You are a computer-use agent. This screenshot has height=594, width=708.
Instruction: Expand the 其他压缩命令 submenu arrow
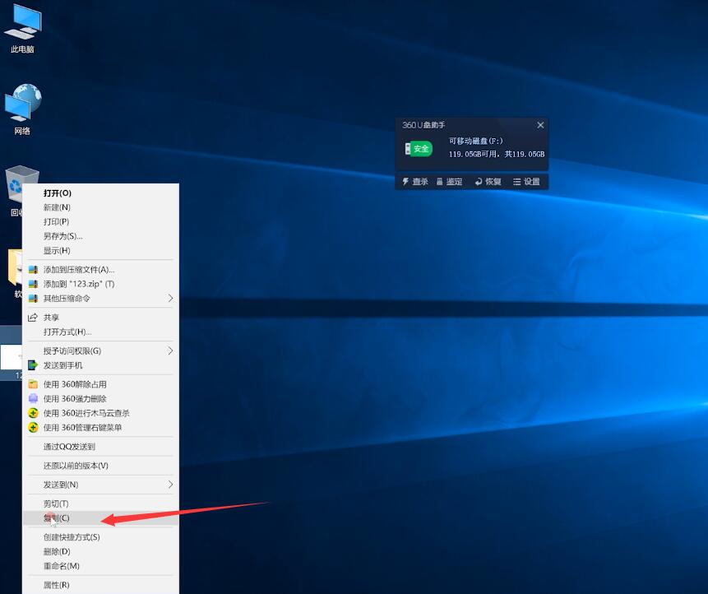point(170,298)
